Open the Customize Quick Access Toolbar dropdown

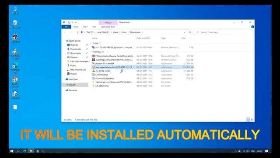(x=76, y=22)
